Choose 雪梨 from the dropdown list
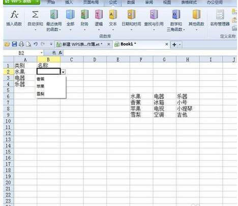The image size is (238, 206). (x=50, y=94)
